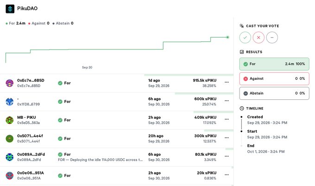Cast a For vote with checkmark button

(245, 38)
